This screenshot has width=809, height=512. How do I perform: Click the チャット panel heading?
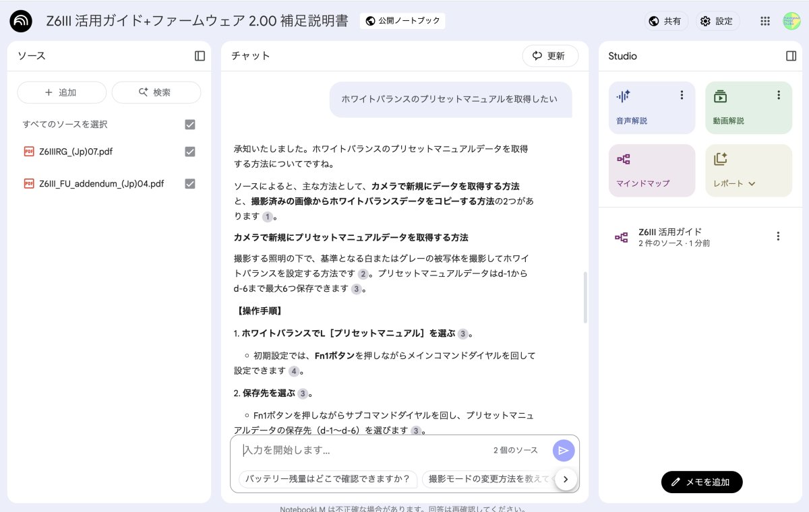point(250,56)
